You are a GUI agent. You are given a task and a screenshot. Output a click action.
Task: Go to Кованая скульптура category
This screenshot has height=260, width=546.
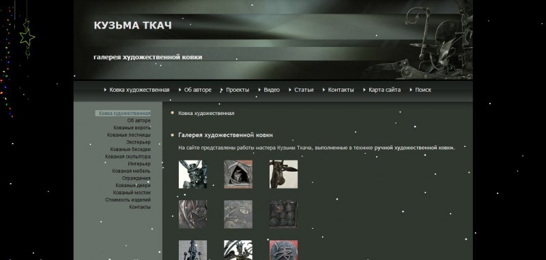(x=128, y=157)
